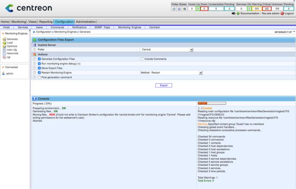Click the Generate icon in the sidebar
The width and height of the screenshot is (296, 189).
4,39
